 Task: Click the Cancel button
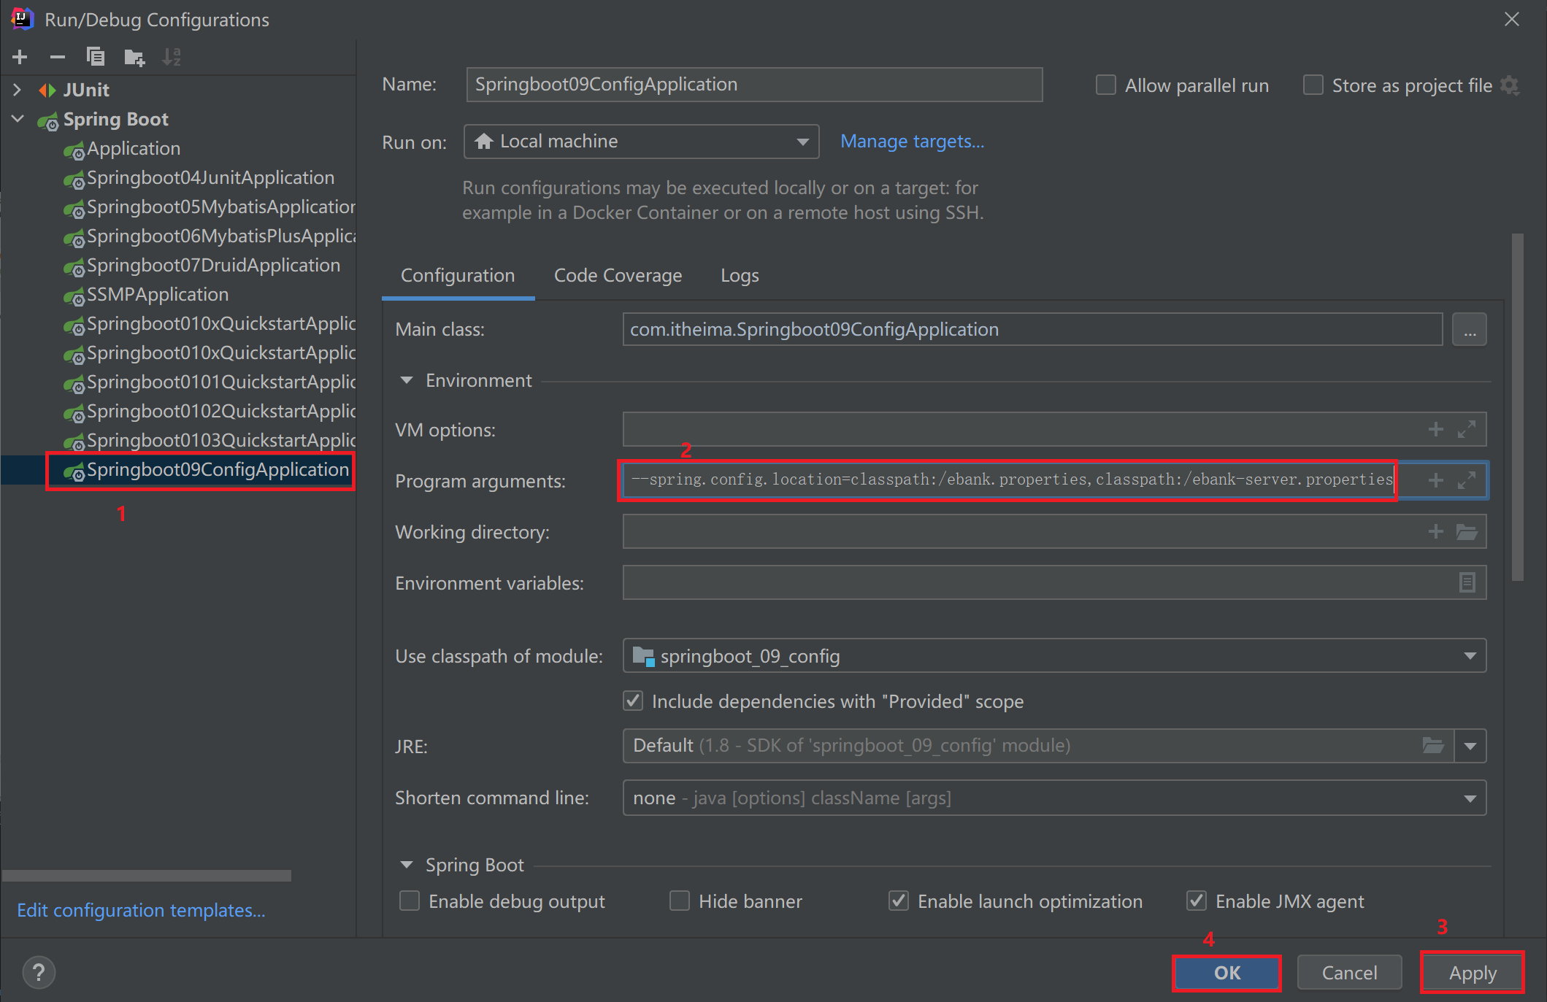tap(1349, 973)
